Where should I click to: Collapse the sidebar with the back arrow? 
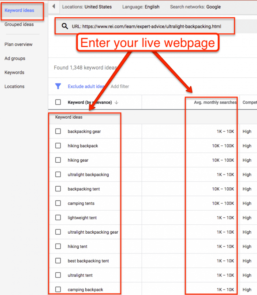pyautogui.click(x=53, y=6)
